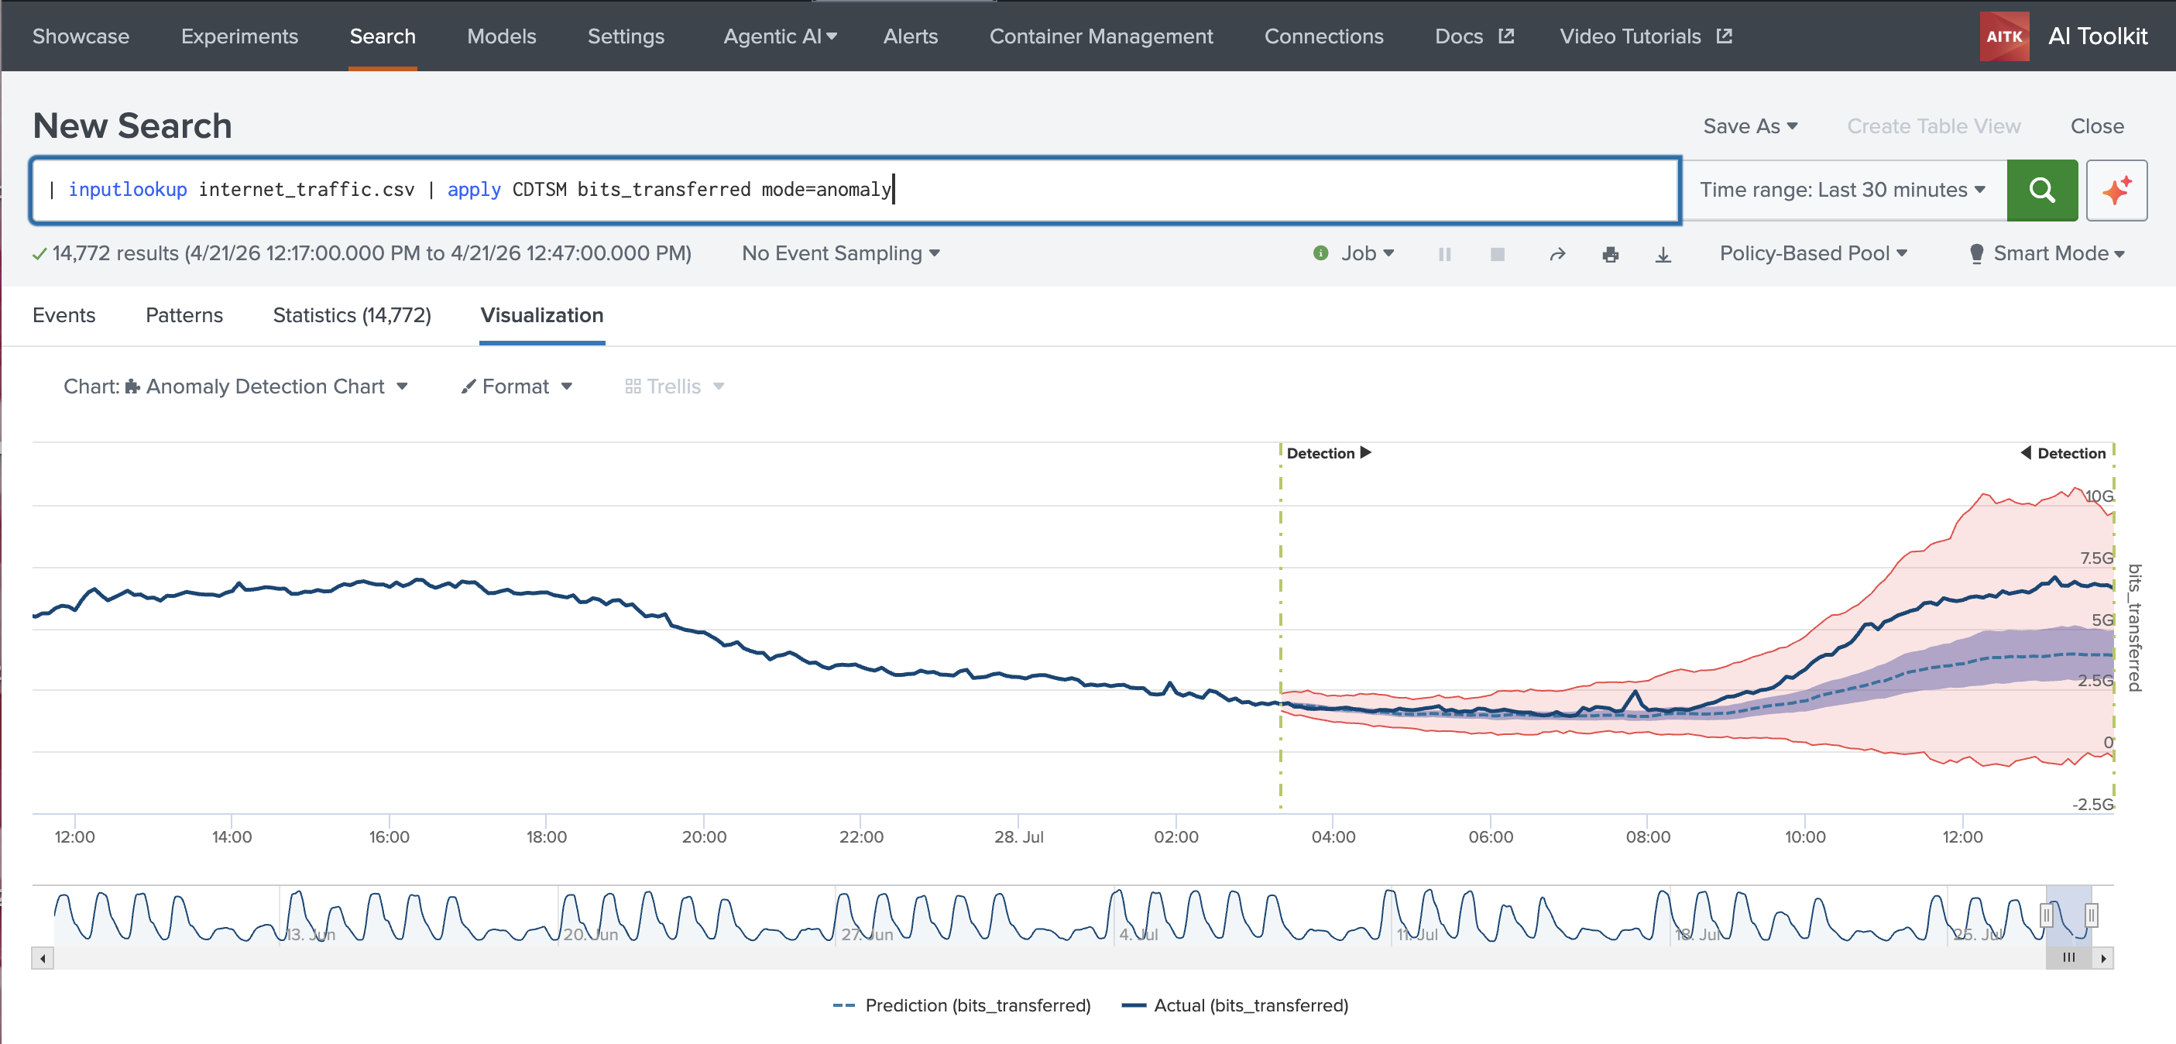Select the Visualization tab
This screenshot has width=2176, height=1044.
point(541,315)
